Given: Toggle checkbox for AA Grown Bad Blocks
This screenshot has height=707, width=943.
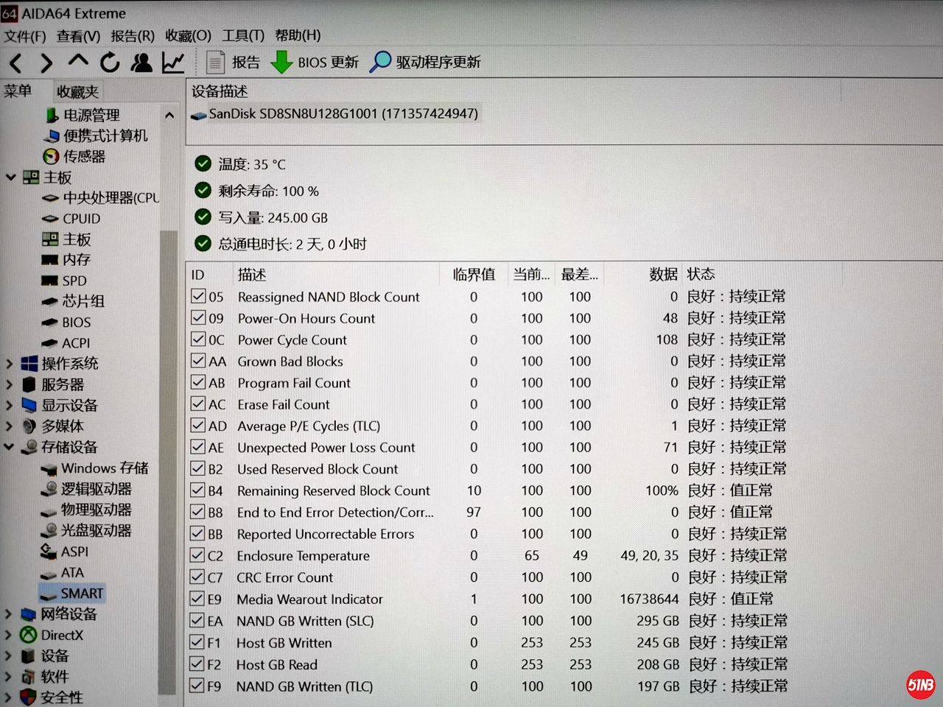Looking at the screenshot, I should pos(197,360).
